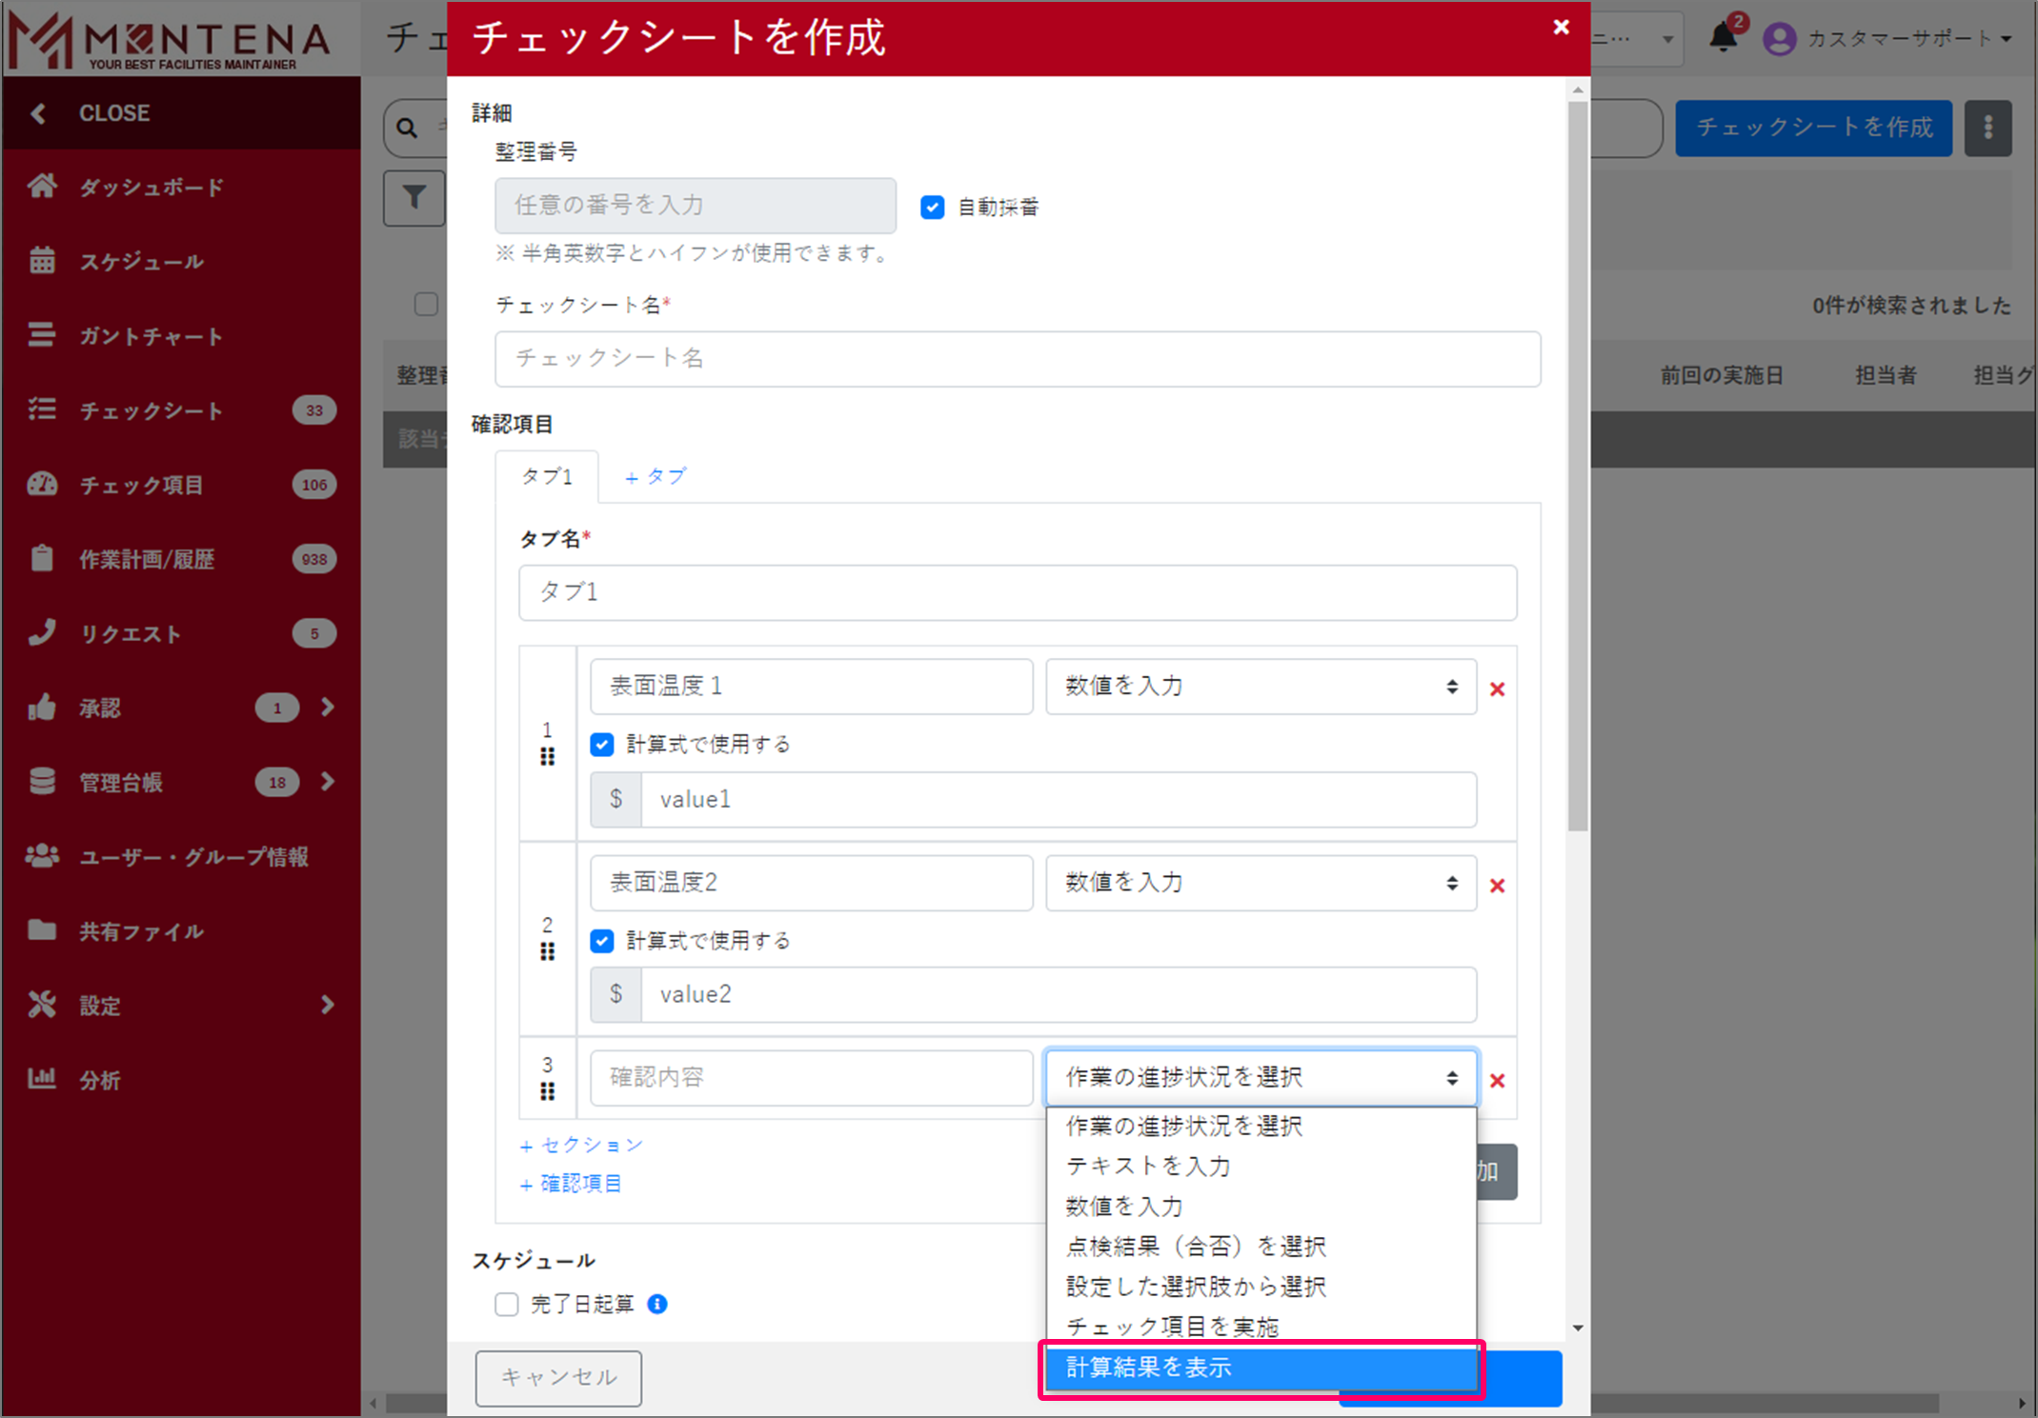Open ダッシュボード from the sidebar
Image resolution: width=2038 pixels, height=1418 pixels.
151,188
